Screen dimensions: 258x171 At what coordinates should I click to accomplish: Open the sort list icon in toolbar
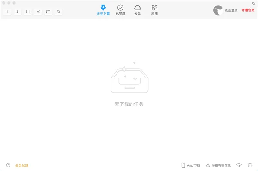point(48,12)
